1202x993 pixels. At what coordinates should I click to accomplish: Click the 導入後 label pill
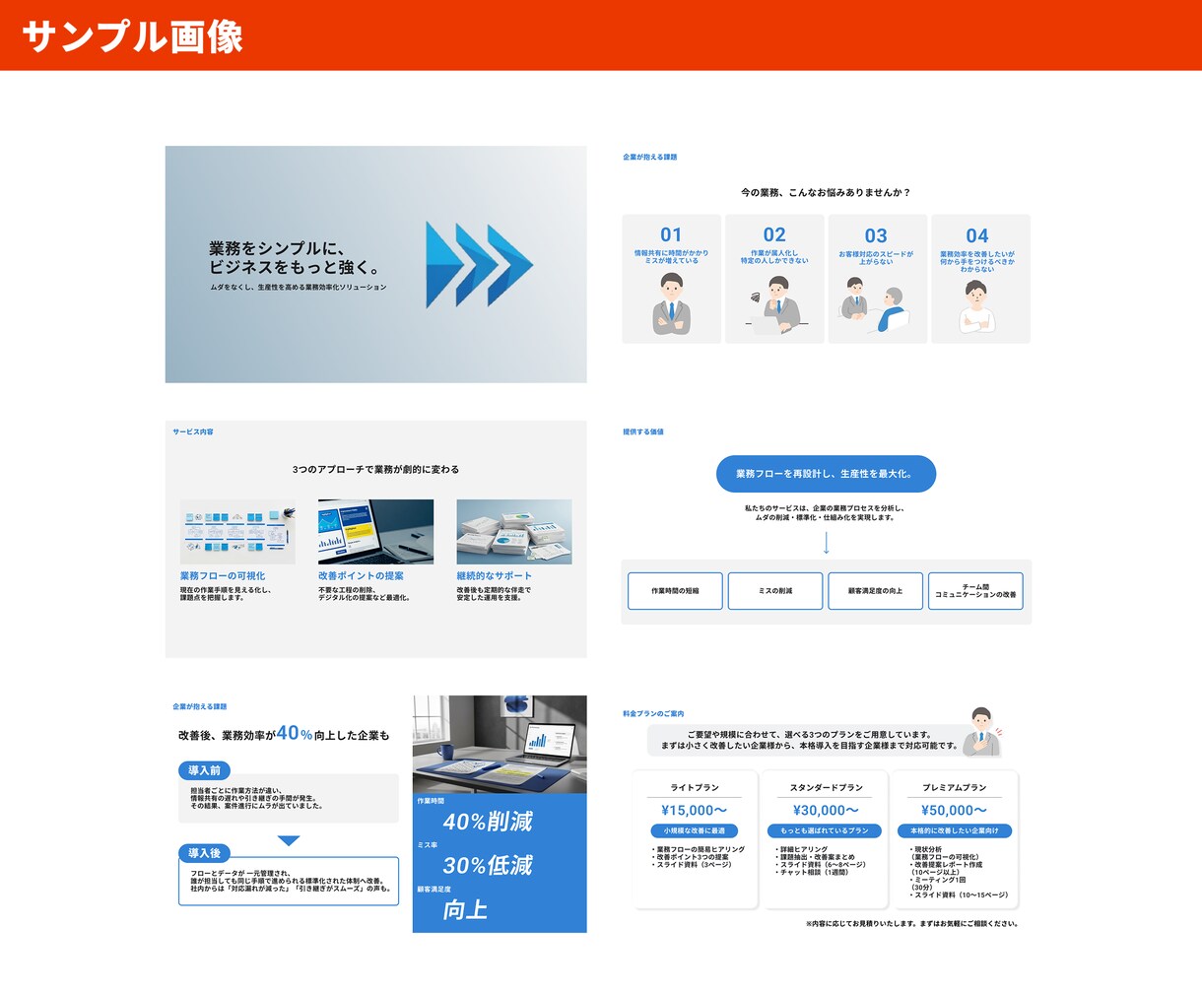205,853
